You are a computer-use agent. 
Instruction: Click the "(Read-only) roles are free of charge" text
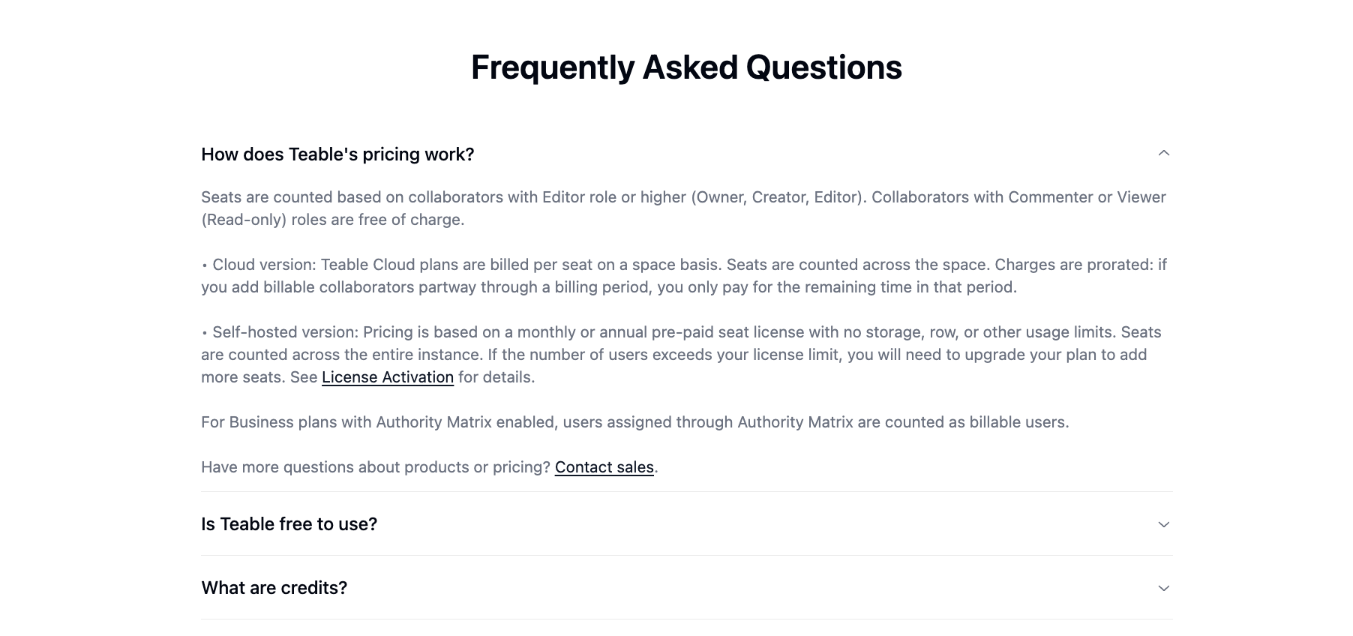[x=332, y=220]
